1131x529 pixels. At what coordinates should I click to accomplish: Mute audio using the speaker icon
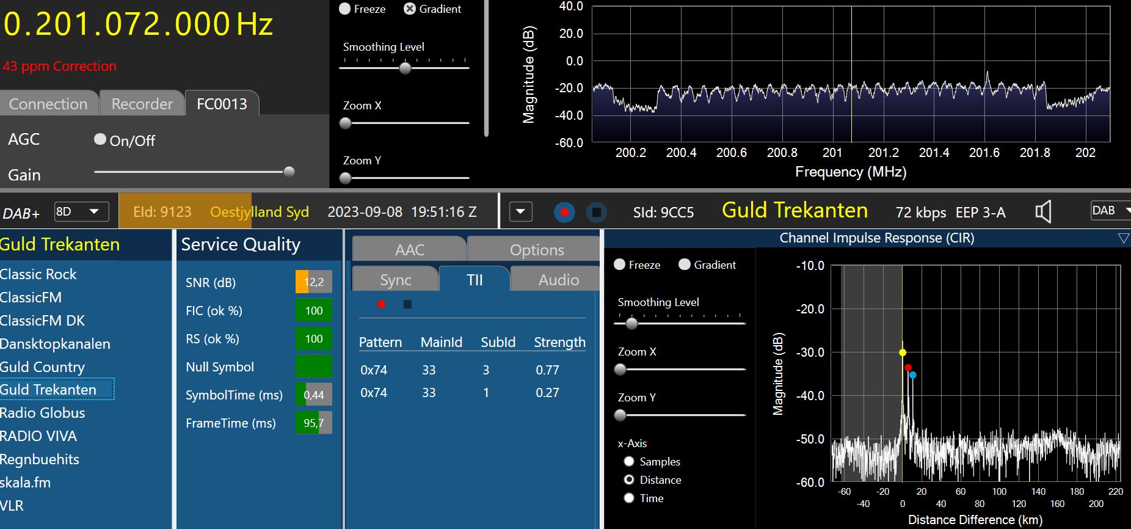[1044, 212]
